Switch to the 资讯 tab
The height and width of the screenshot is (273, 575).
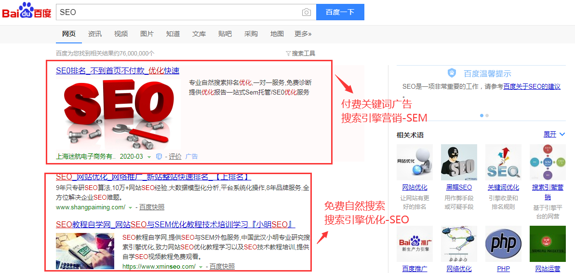(x=95, y=34)
